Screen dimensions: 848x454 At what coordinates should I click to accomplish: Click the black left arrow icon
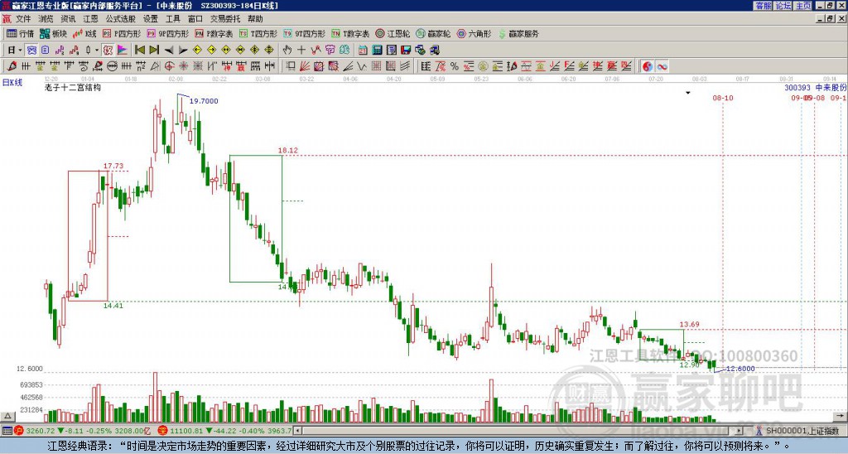tap(169, 51)
